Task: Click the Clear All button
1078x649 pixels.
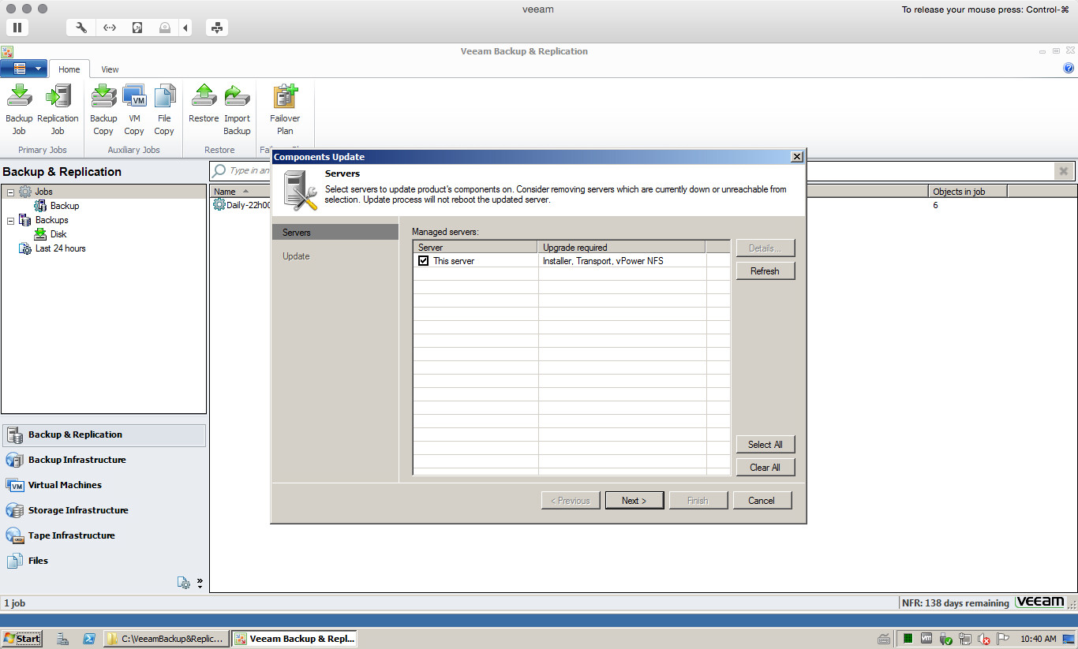Action: coord(765,468)
